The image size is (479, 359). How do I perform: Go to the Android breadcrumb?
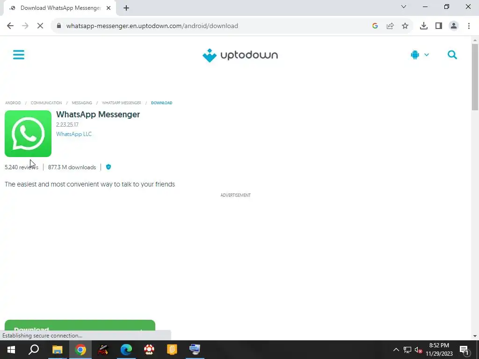(13, 103)
